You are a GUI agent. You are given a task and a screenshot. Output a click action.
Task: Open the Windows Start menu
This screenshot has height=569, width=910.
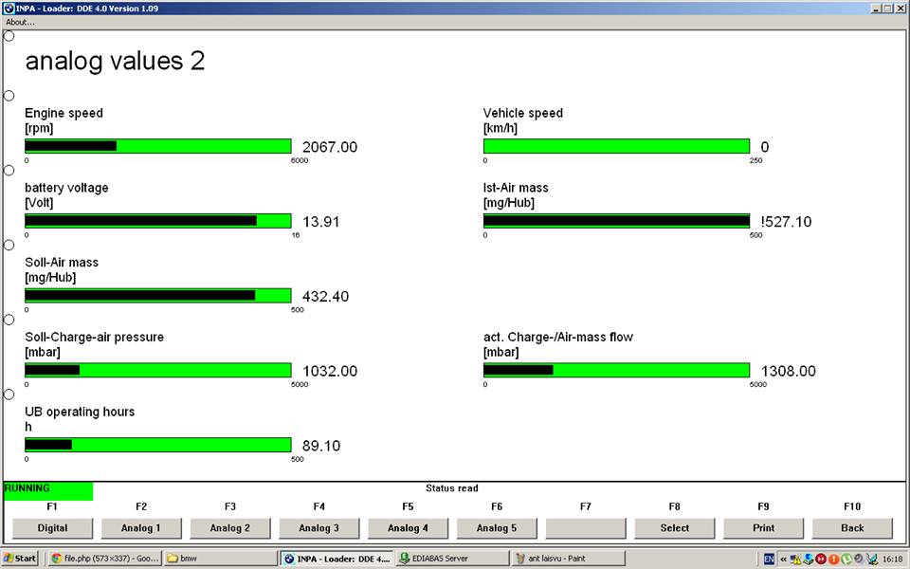tap(21, 559)
